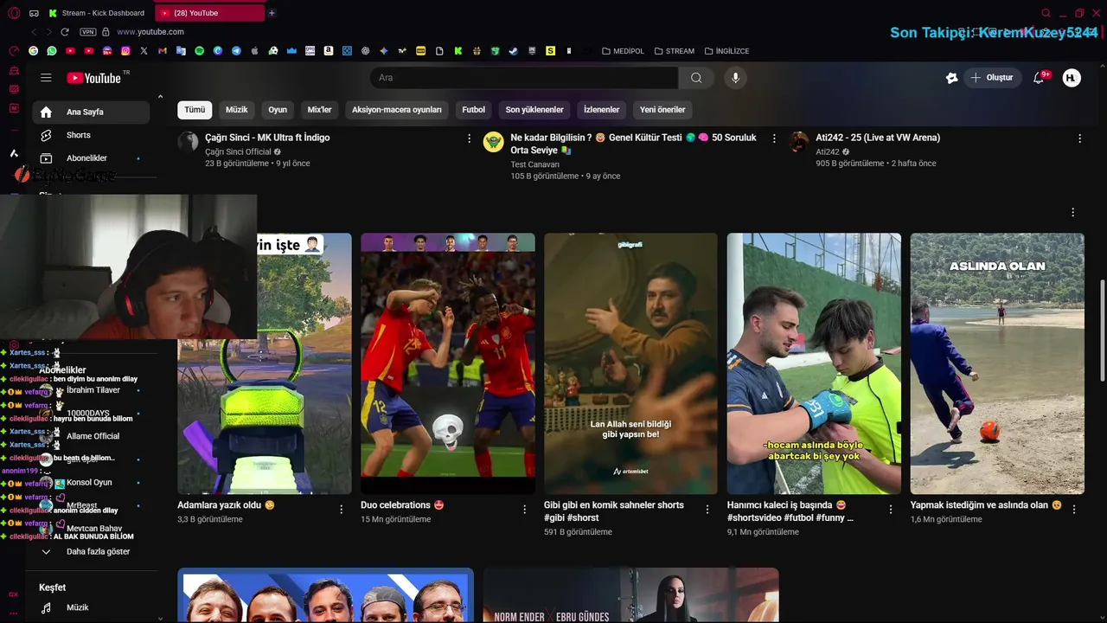Select the Yeni öneriler chip
The image size is (1107, 623).
point(662,110)
